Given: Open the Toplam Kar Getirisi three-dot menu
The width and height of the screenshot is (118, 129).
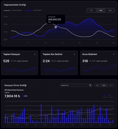Looking at the screenshot, I should [x=74, y=54].
